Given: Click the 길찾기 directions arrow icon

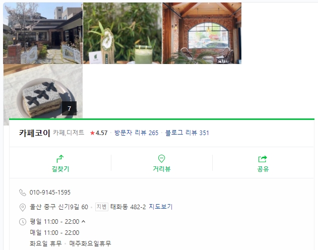Looking at the screenshot, I should (60, 159).
